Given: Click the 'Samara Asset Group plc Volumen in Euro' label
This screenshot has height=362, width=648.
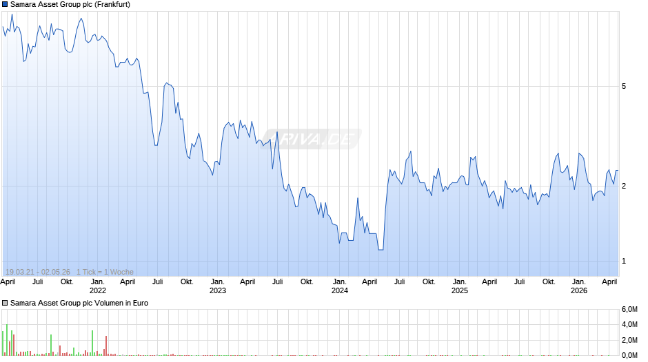Looking at the screenshot, I should (x=79, y=303).
